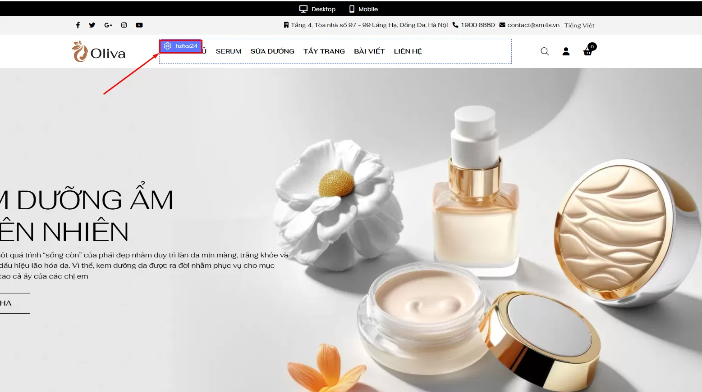Click the gear icon on hzfxs24 label
The width and height of the screenshot is (702, 392).
tap(168, 46)
